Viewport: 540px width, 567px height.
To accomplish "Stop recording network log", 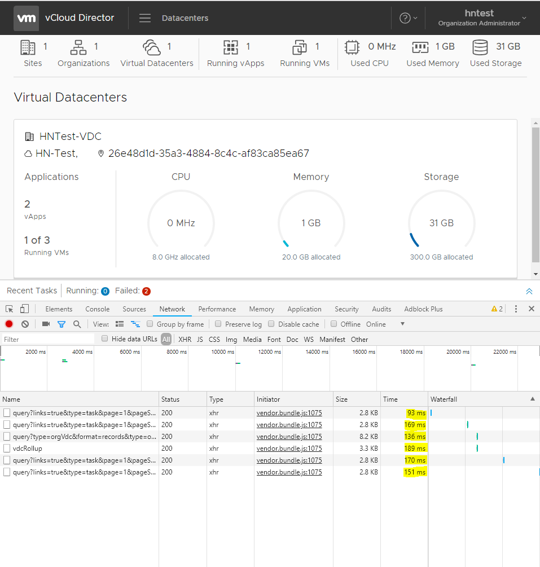I will pyautogui.click(x=9, y=324).
